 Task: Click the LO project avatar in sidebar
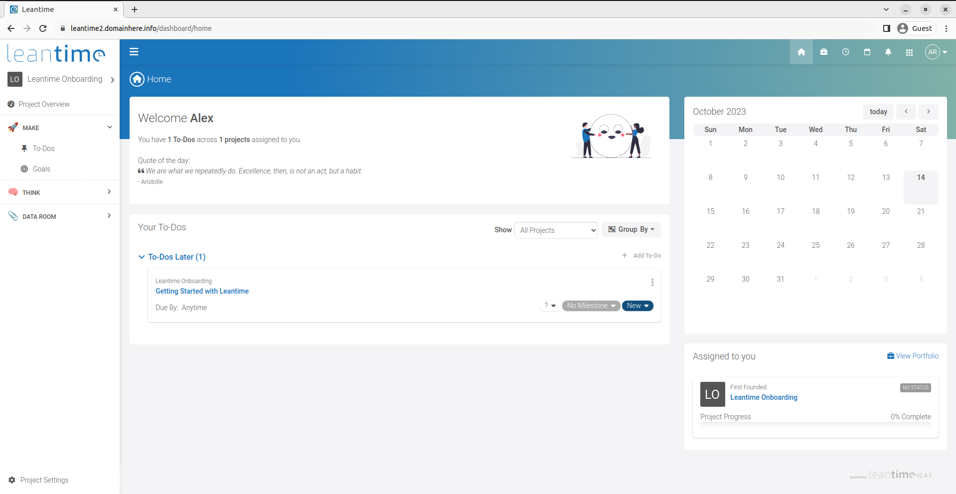pyautogui.click(x=15, y=79)
